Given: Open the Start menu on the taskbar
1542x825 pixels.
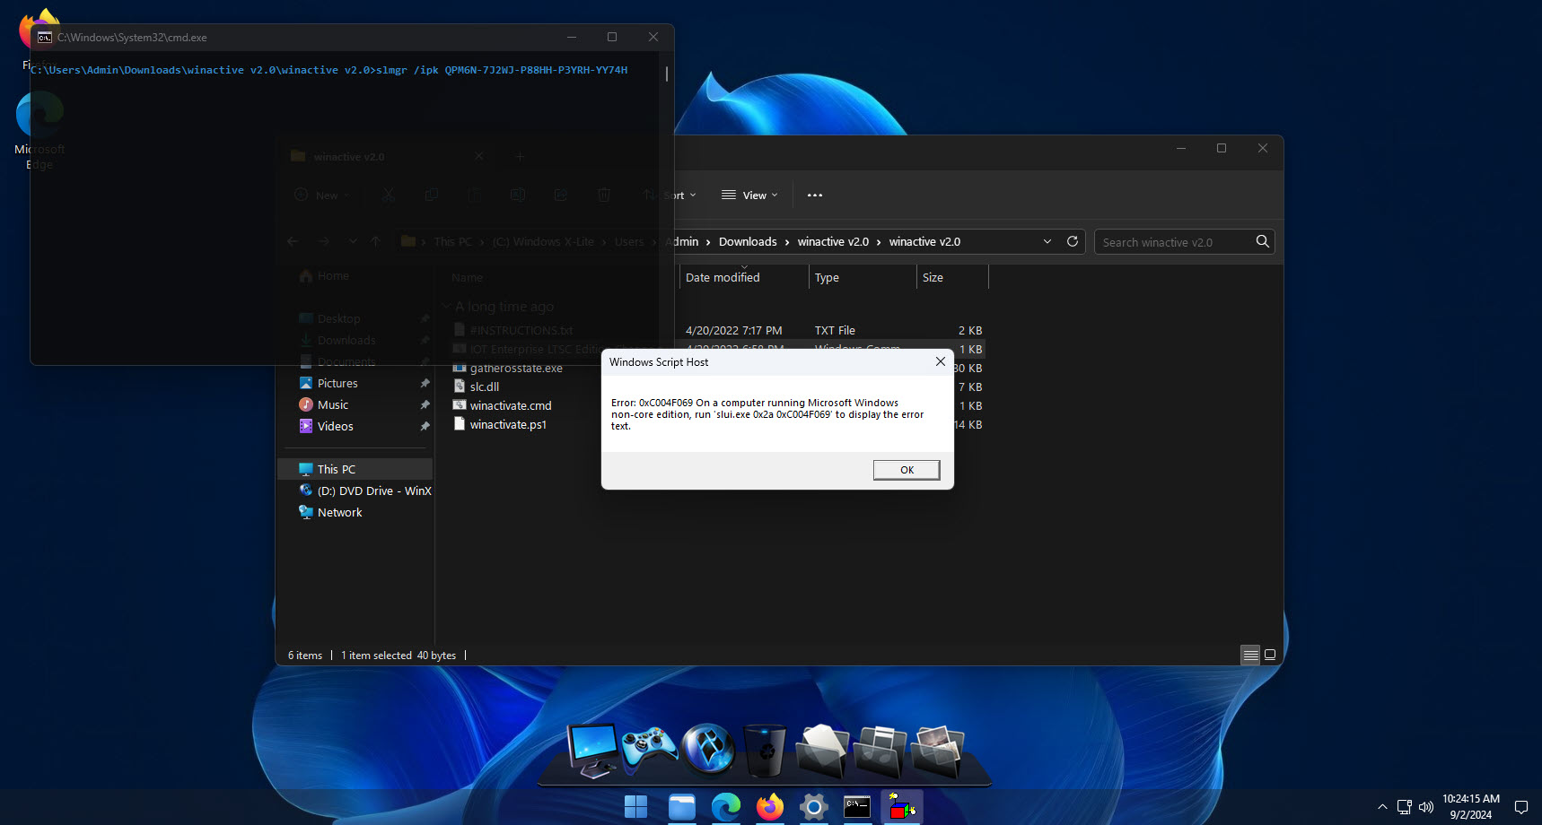Looking at the screenshot, I should [x=635, y=807].
